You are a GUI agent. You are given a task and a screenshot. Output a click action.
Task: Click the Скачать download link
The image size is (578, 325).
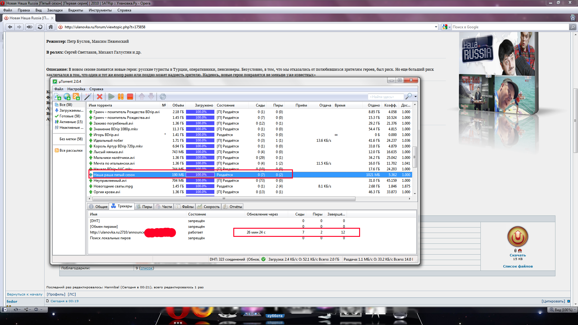coord(517,255)
